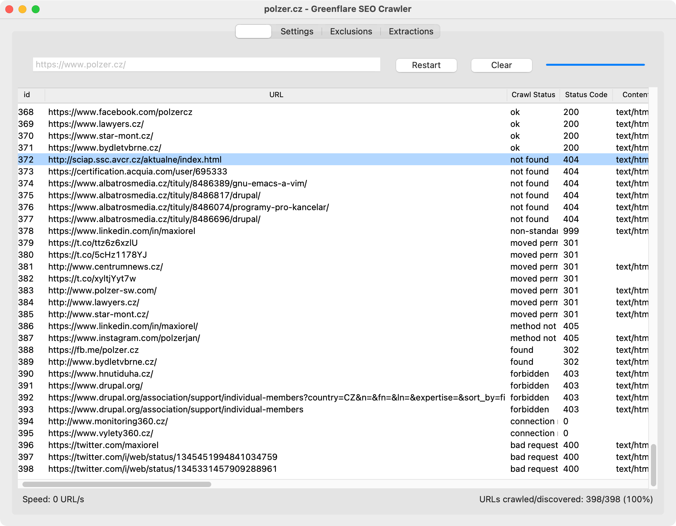
Task: Select row 394 monitoring360.cz
Action: point(108,421)
